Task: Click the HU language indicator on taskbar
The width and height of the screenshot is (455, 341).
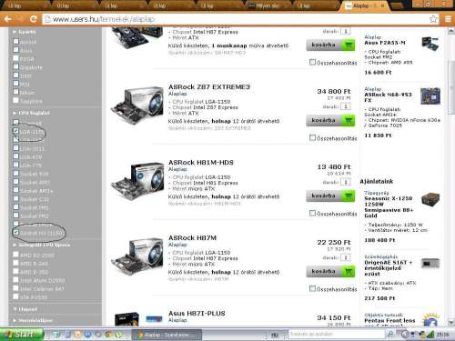Action: tap(274, 335)
